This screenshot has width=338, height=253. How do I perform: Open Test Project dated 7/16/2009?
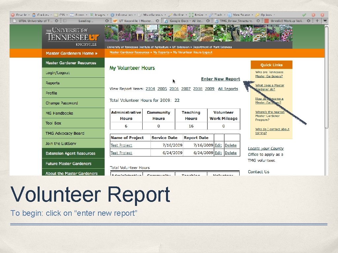(121, 145)
